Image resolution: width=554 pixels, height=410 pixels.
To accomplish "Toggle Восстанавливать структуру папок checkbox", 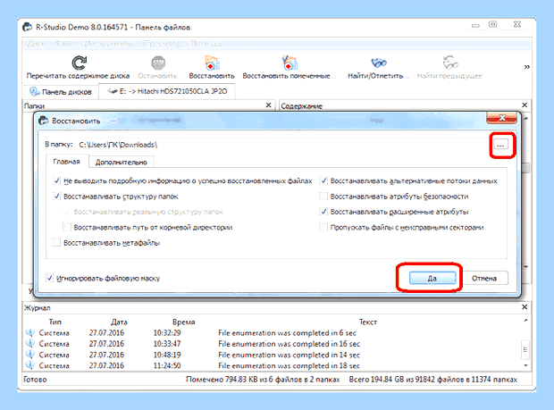I will click(56, 197).
